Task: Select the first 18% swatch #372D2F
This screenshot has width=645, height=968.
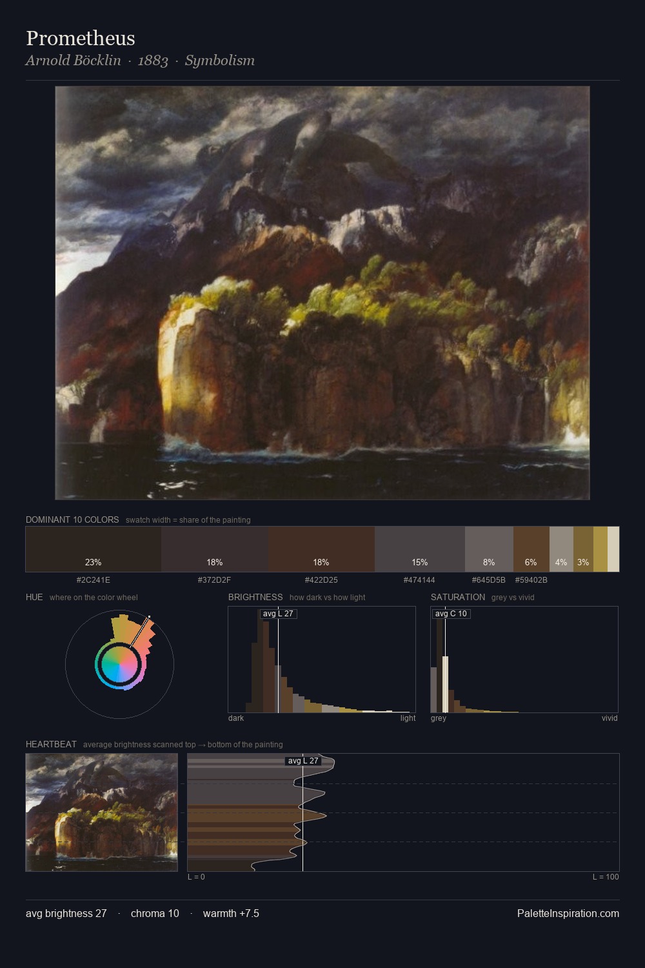Action: [x=215, y=549]
